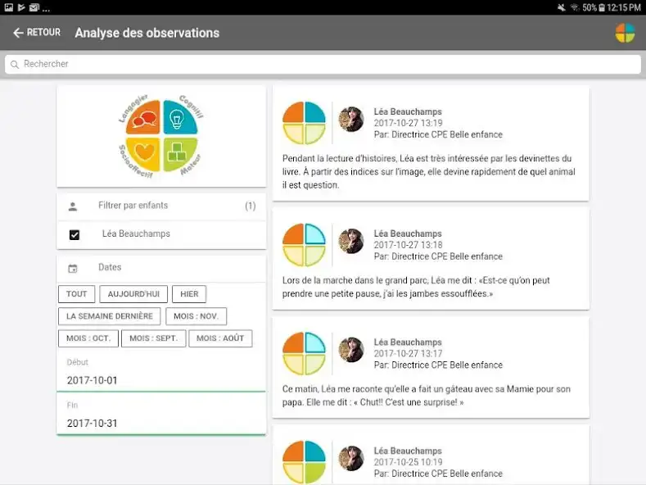The height and width of the screenshot is (485, 646).
Task: Click the person icon beside Filtrer par enfants
Action: 73,206
